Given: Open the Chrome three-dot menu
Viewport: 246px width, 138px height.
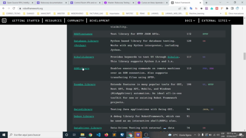Looking at the screenshot, I should pyautogui.click(x=243, y=8).
